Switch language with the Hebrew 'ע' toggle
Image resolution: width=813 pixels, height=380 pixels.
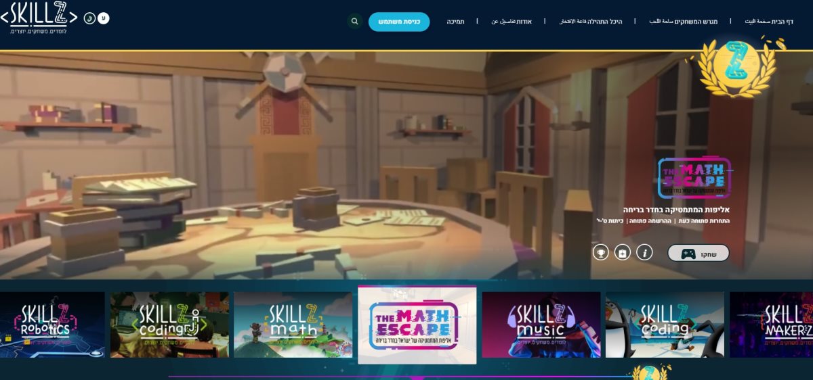(103, 18)
